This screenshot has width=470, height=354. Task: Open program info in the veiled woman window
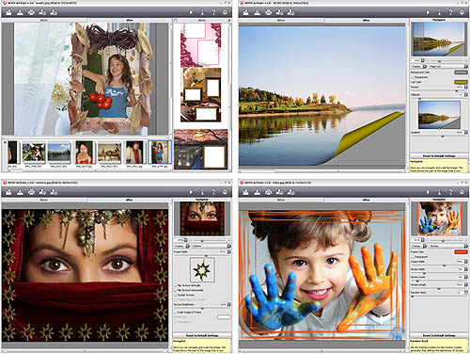(x=202, y=192)
